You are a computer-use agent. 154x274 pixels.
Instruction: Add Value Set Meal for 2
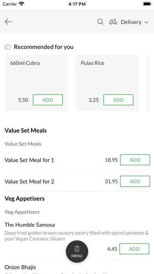point(135,181)
